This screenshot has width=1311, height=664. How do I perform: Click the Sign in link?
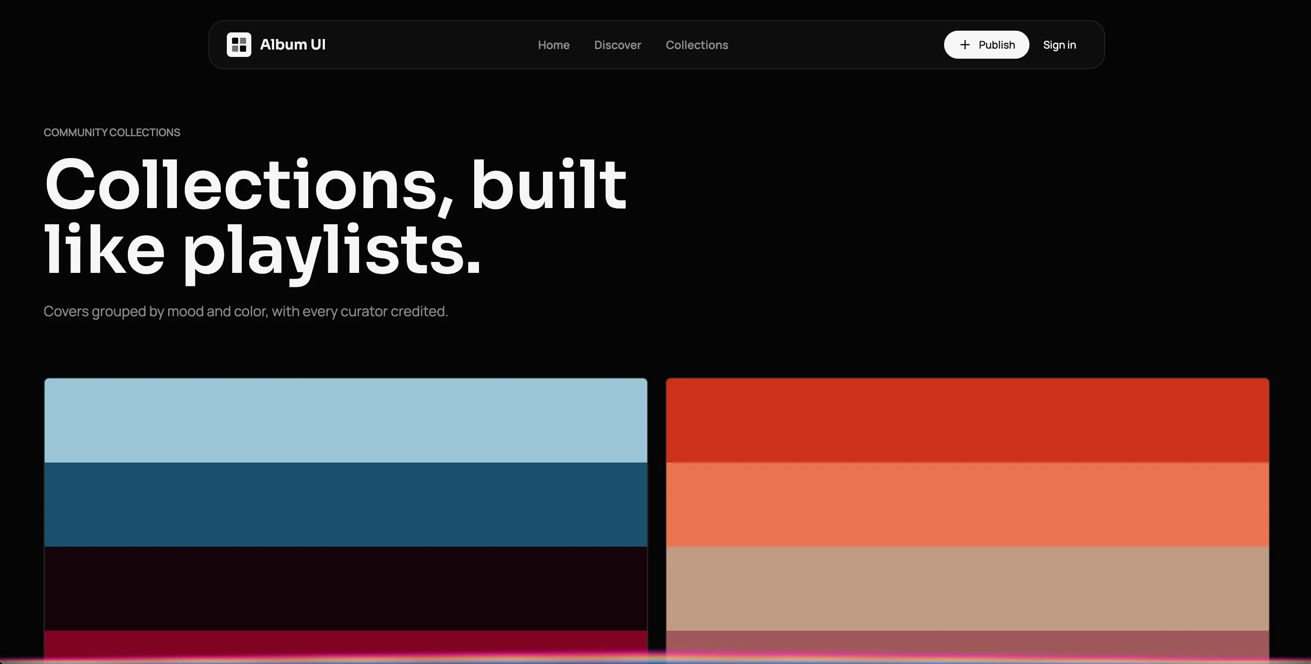point(1060,45)
